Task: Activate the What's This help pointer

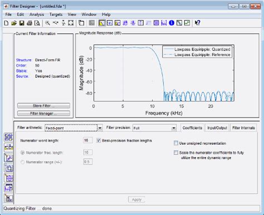Action: tap(197, 23)
